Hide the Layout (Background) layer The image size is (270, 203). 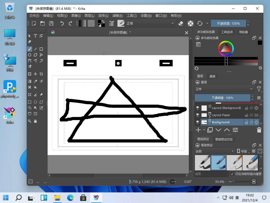[x=198, y=108]
